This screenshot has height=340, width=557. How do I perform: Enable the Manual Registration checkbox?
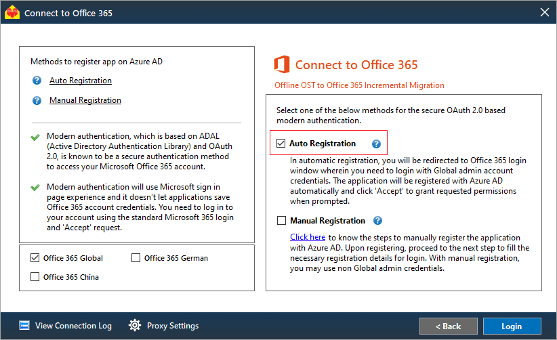pyautogui.click(x=281, y=221)
